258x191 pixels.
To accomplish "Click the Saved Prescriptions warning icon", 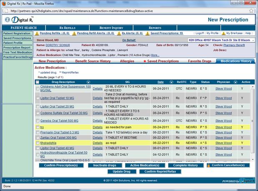I will (148, 33).
